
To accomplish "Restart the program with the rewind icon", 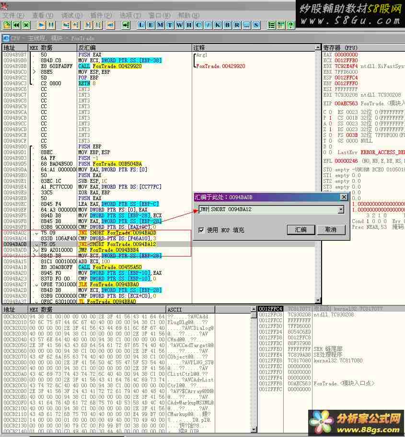I will click(16, 25).
